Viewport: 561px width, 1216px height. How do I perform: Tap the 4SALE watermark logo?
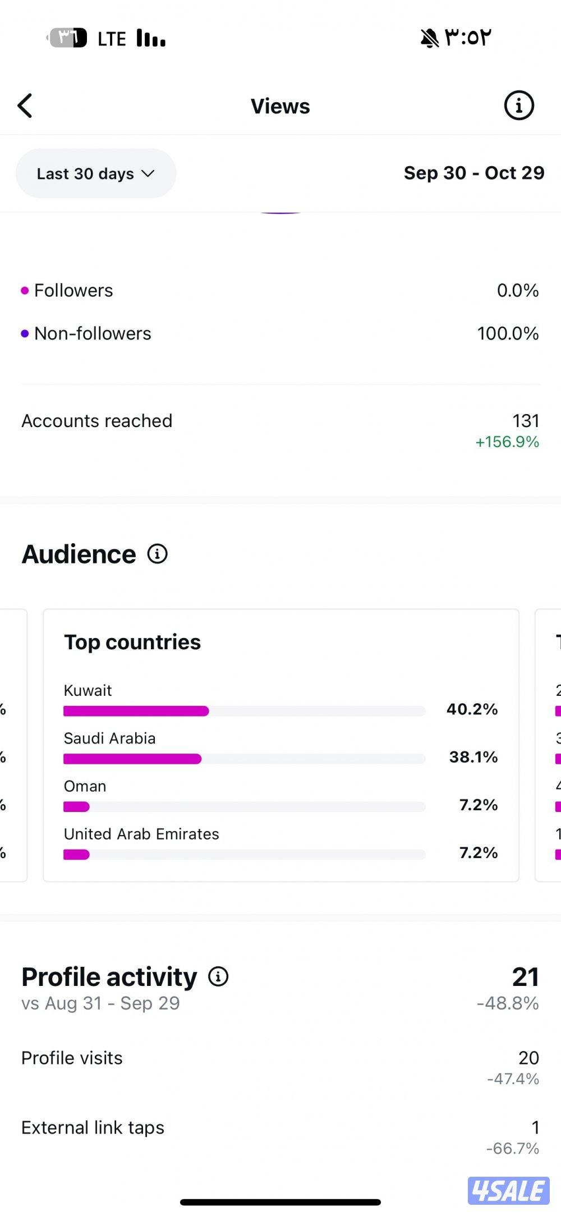point(508,1190)
